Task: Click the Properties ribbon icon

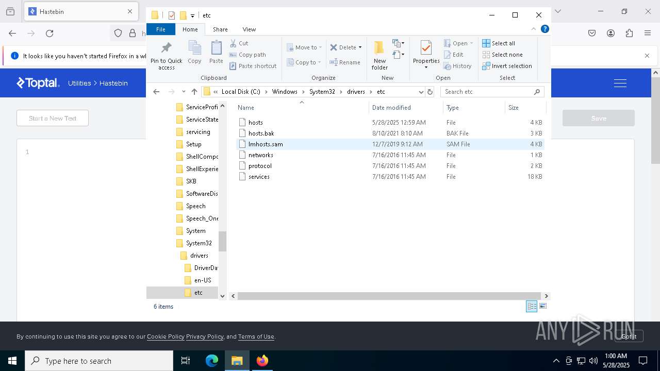Action: tap(426, 51)
